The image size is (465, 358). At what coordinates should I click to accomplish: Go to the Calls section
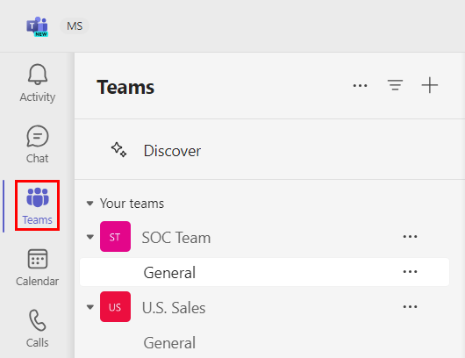(x=38, y=329)
